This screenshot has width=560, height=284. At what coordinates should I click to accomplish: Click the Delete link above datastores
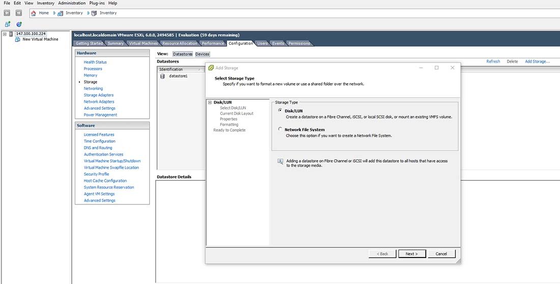coord(512,62)
